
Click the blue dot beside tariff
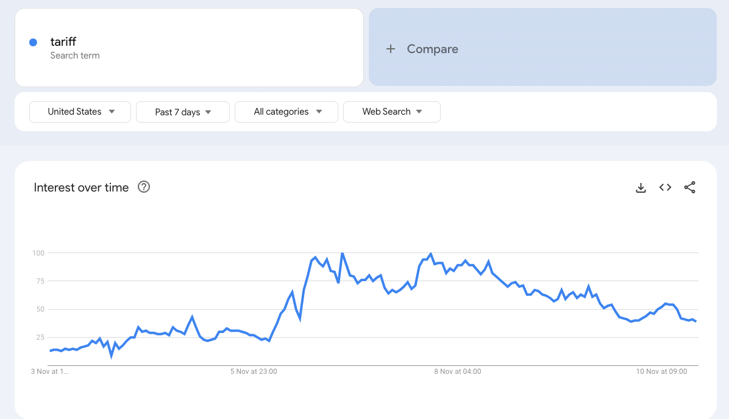tap(34, 42)
